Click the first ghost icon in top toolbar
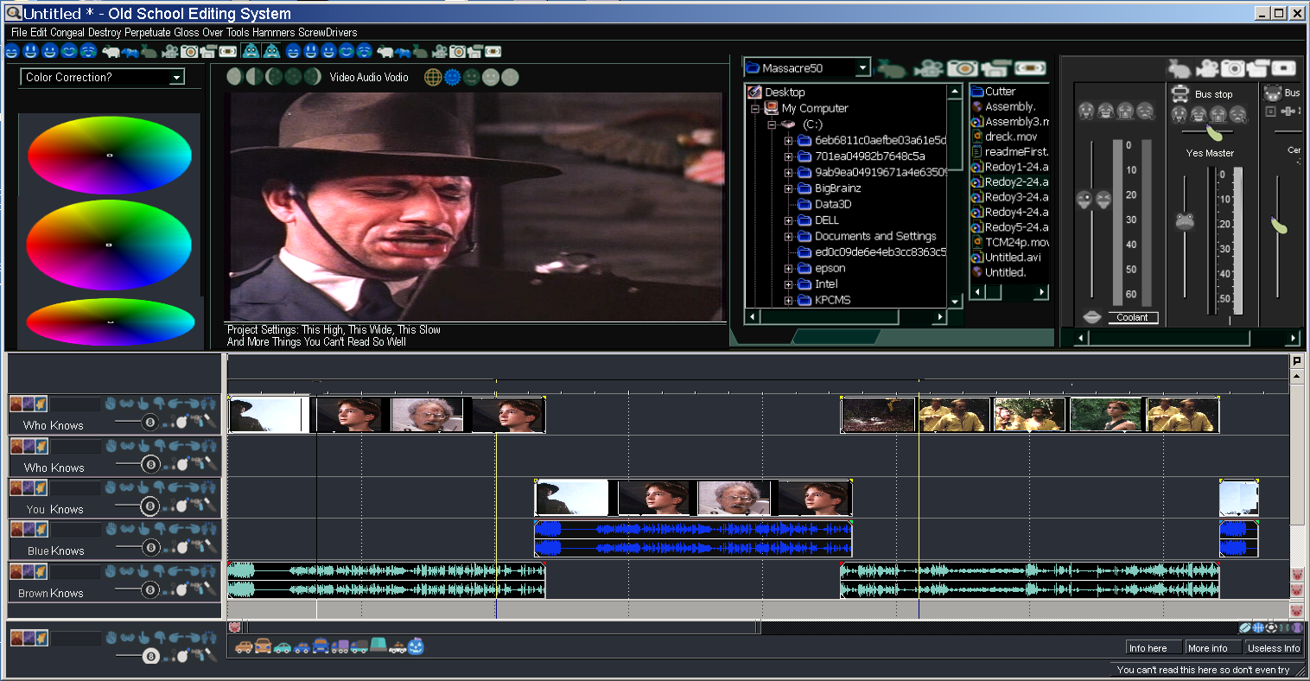This screenshot has height=681, width=1310. tap(250, 51)
